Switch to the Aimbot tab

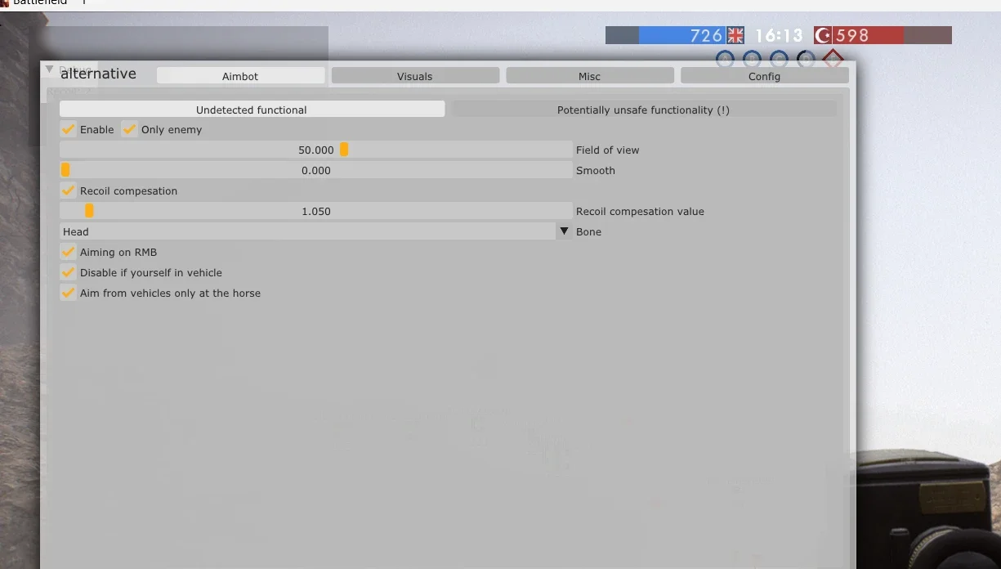coord(240,76)
